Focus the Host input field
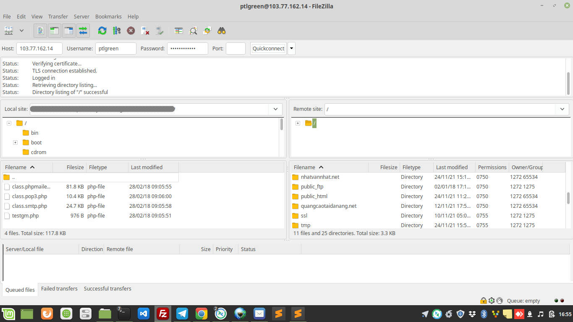This screenshot has height=322, width=573. coord(39,48)
